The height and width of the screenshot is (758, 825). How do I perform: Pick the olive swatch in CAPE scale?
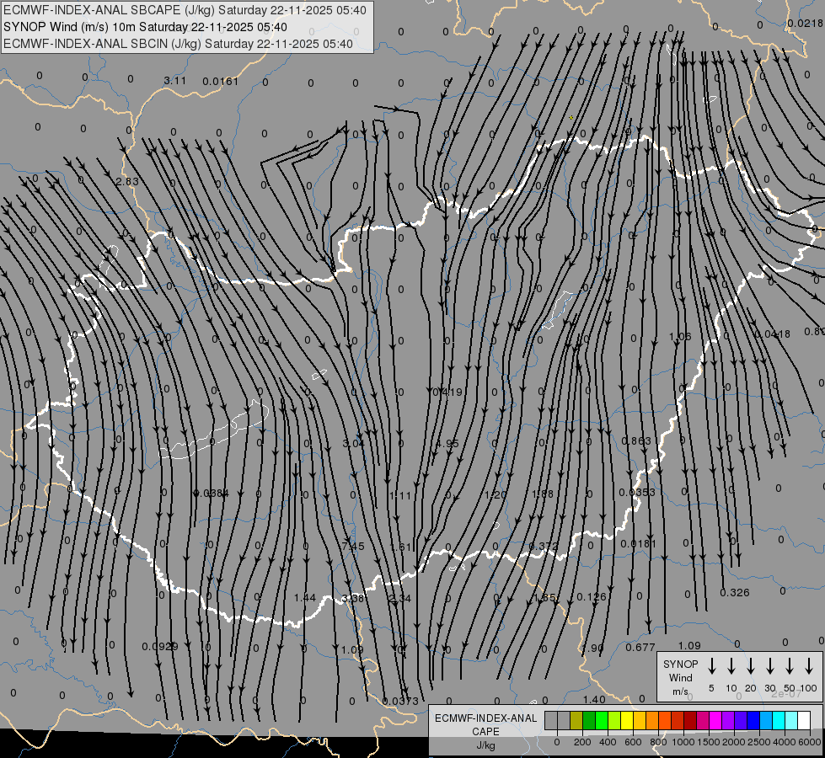576,720
